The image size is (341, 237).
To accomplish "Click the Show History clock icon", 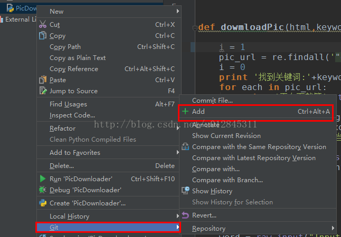I will [185, 191].
